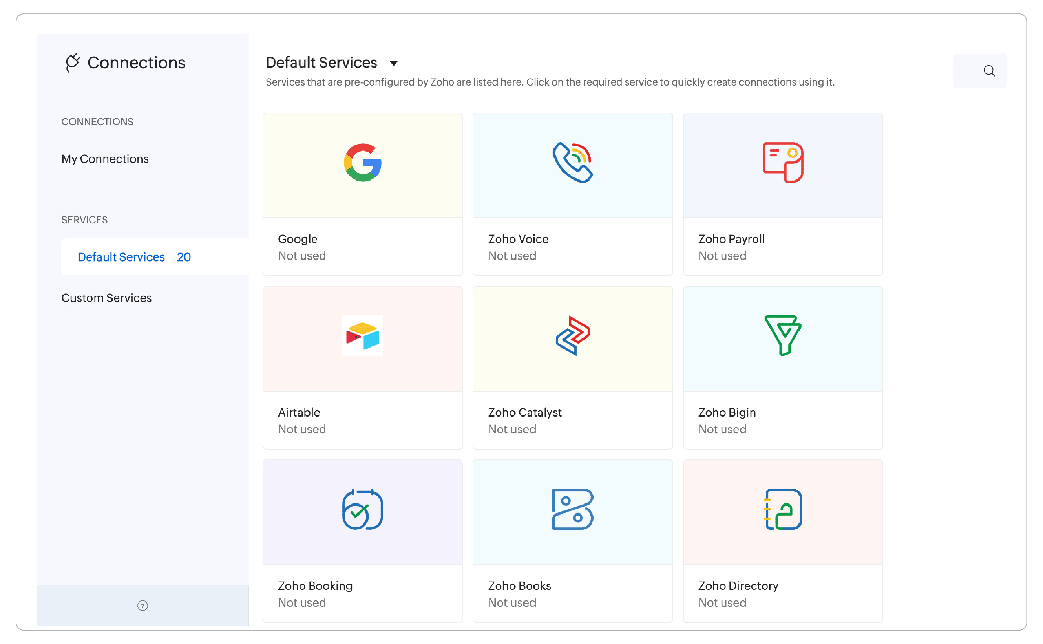Click the Connections plug icon
Screen dimensions: 1043x644
pyautogui.click(x=73, y=62)
